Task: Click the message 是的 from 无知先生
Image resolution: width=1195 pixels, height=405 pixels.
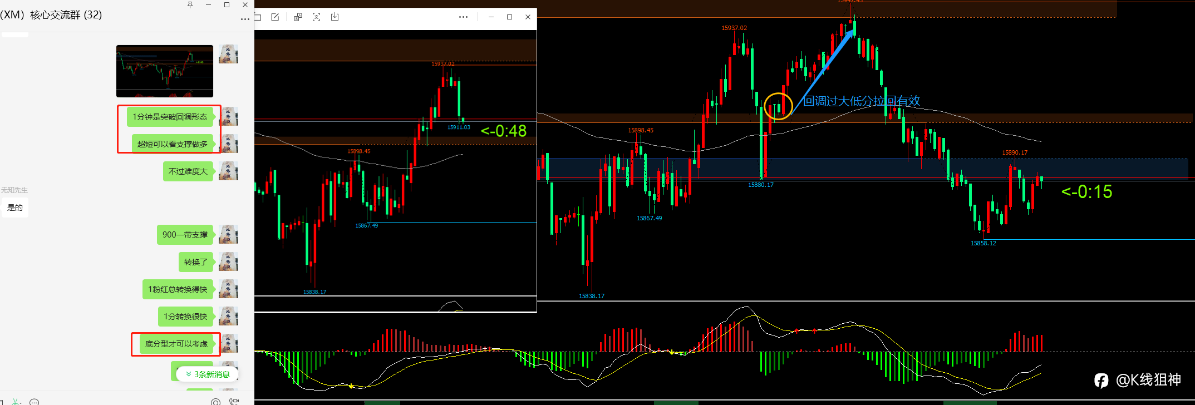Action: tap(15, 208)
